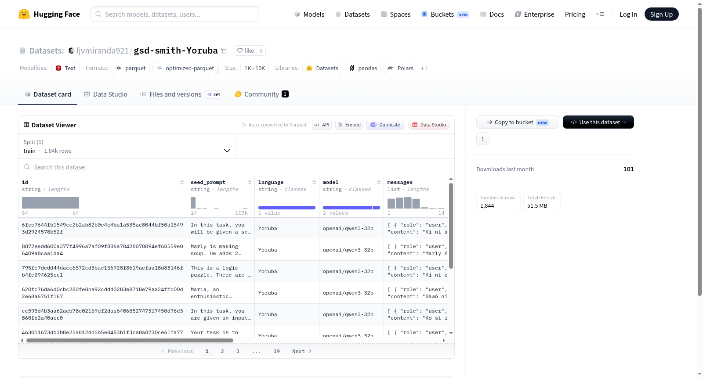This screenshot has height=378, width=703.
Task: Click the like count number
Action: point(261,50)
